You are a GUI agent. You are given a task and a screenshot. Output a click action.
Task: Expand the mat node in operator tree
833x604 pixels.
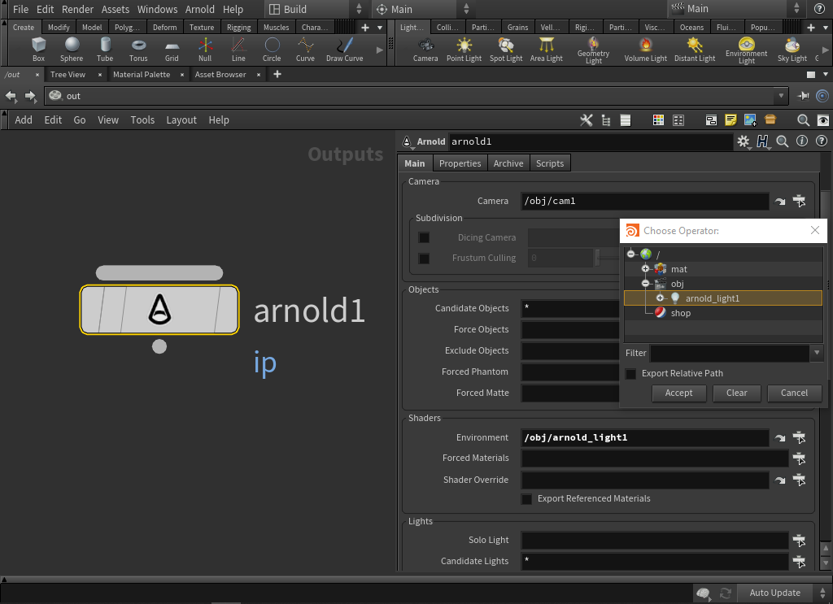point(645,268)
